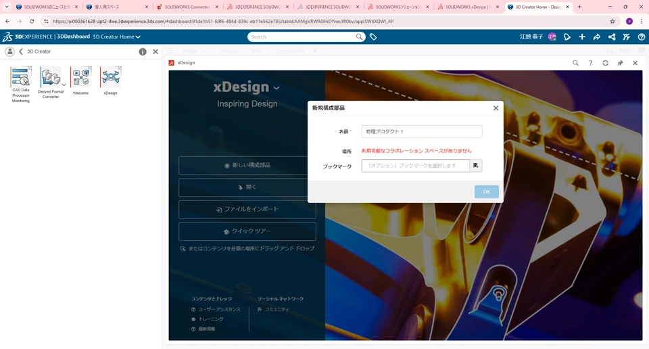This screenshot has width=649, height=349.
Task: Bookmark this page with the star
Action: click(x=612, y=21)
